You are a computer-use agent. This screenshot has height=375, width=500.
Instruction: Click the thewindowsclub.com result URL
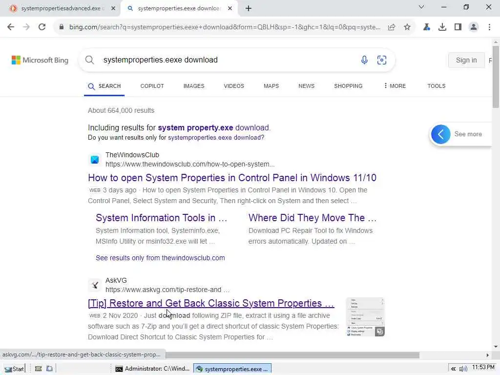[x=190, y=164]
